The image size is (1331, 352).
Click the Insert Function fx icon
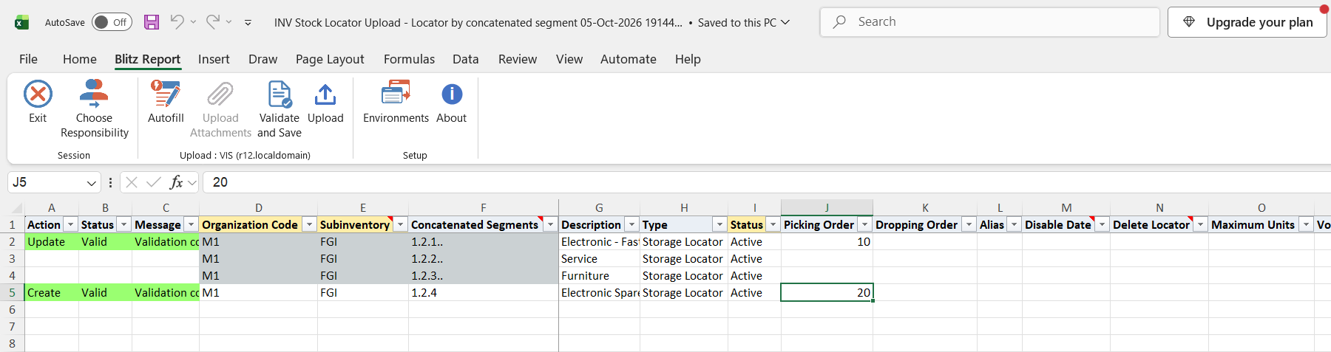pos(176,182)
